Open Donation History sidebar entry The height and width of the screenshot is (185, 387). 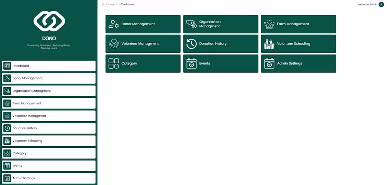coord(49,128)
